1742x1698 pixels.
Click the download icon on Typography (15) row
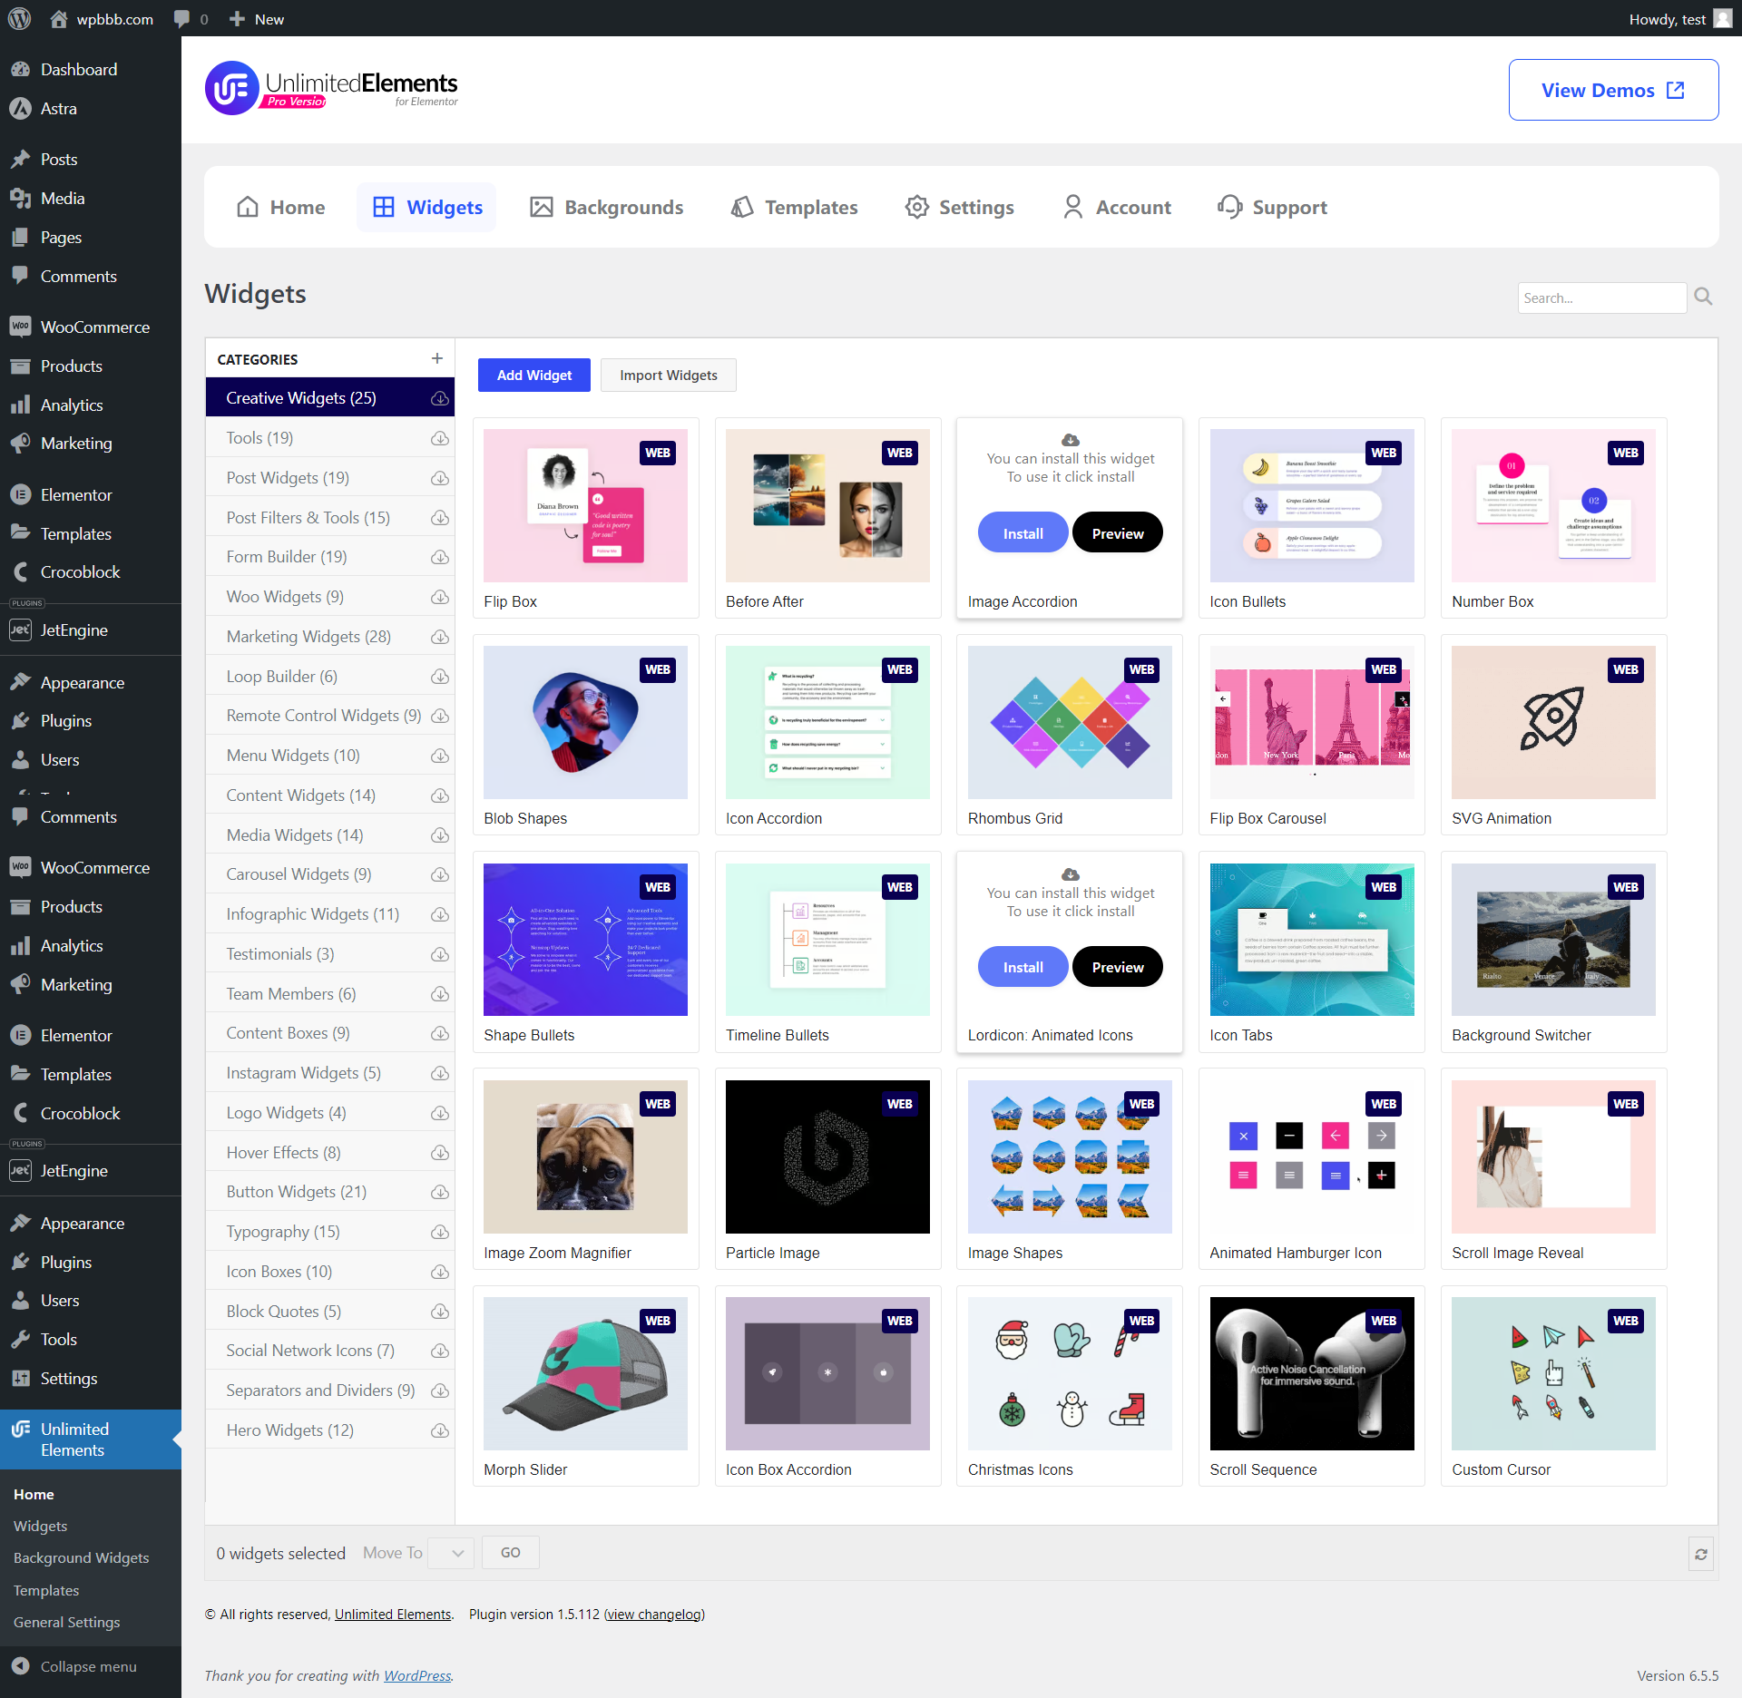(x=440, y=1232)
